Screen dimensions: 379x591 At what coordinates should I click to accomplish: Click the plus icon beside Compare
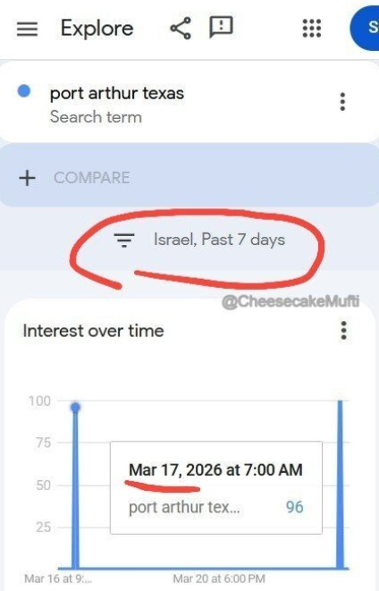27,178
